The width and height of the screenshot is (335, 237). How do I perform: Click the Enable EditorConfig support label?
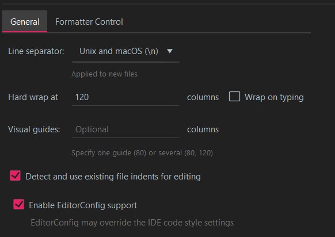click(83, 205)
